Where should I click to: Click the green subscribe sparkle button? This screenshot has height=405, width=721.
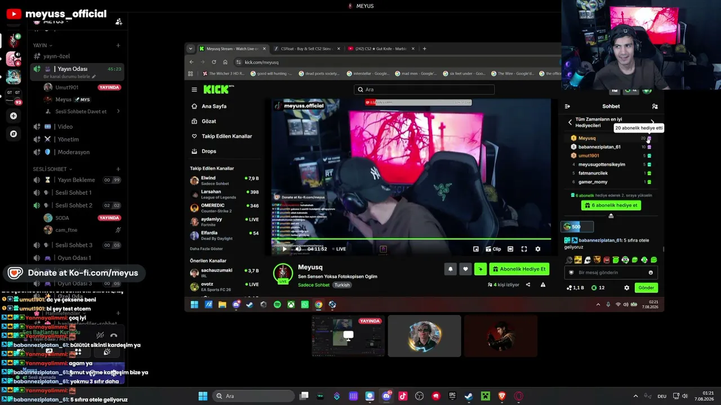(480, 269)
